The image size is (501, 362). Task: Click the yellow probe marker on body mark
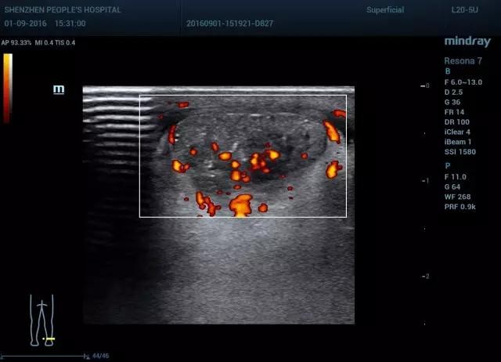(x=49, y=339)
